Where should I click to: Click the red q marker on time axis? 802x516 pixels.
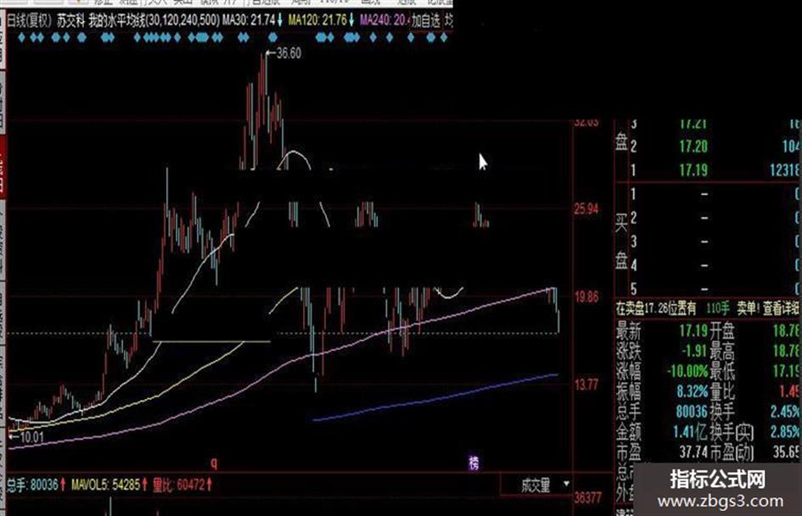point(214,463)
